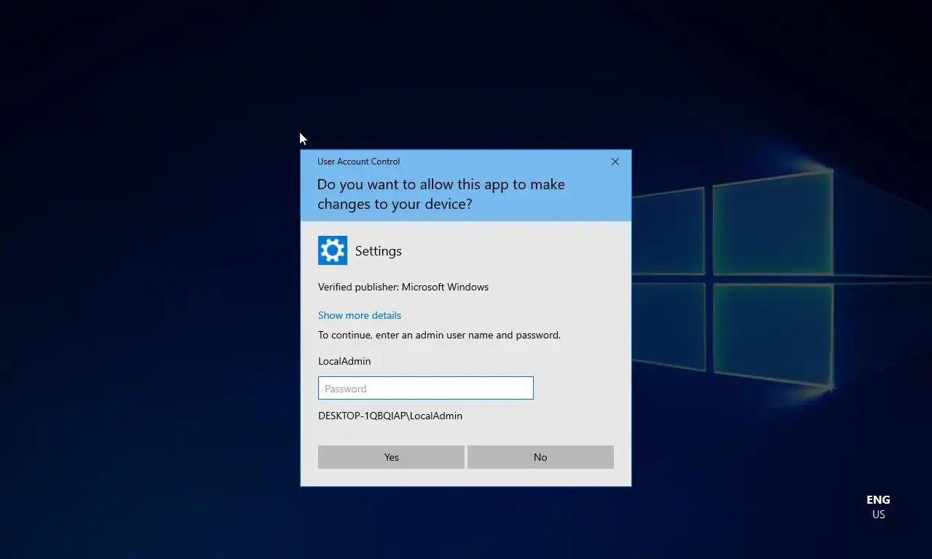
Task: Click the Settings gear icon
Action: pos(333,250)
